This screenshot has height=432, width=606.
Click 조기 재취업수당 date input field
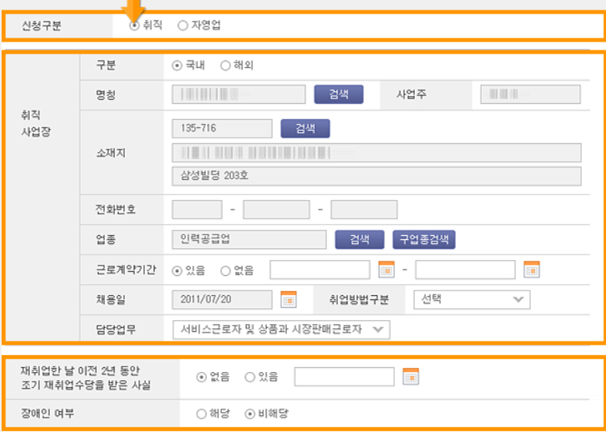pyautogui.click(x=344, y=377)
